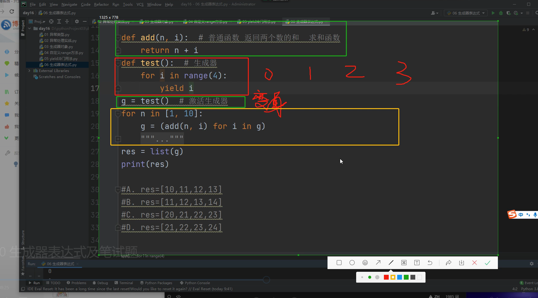Expand the folded docstring block
538x298 pixels.
click(x=118, y=139)
